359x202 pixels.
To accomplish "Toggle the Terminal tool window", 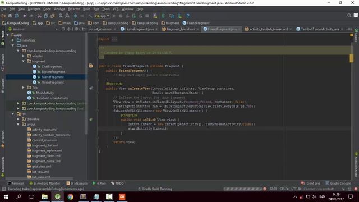I will [x=16, y=183].
